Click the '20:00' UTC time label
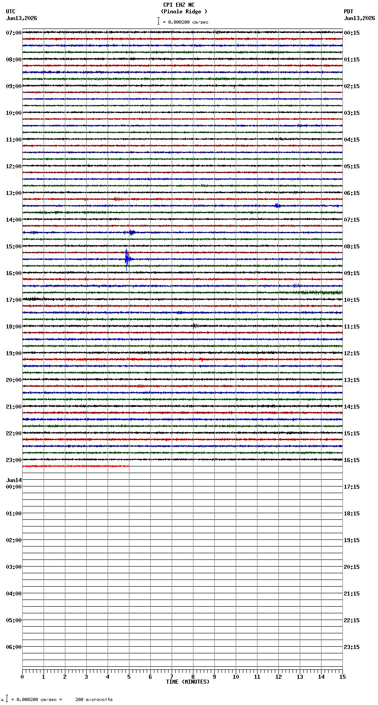This screenshot has width=378, height=705. [x=14, y=380]
